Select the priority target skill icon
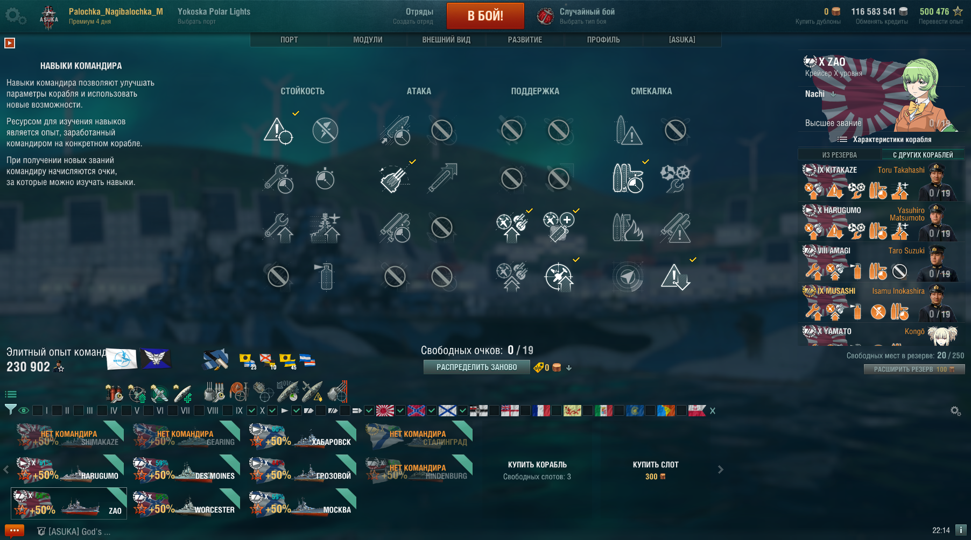 (x=278, y=130)
